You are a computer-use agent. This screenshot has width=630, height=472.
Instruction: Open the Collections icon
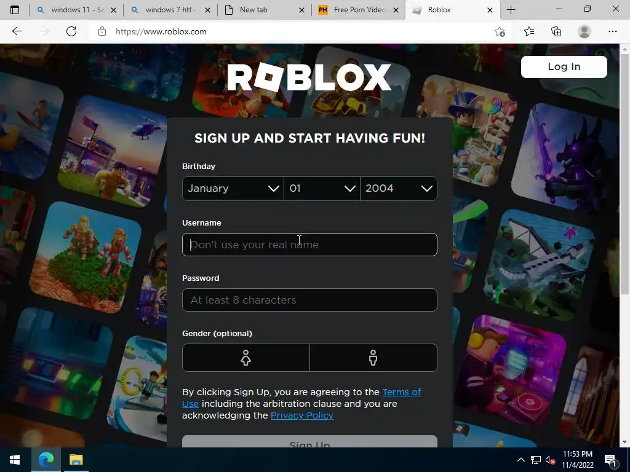(556, 31)
